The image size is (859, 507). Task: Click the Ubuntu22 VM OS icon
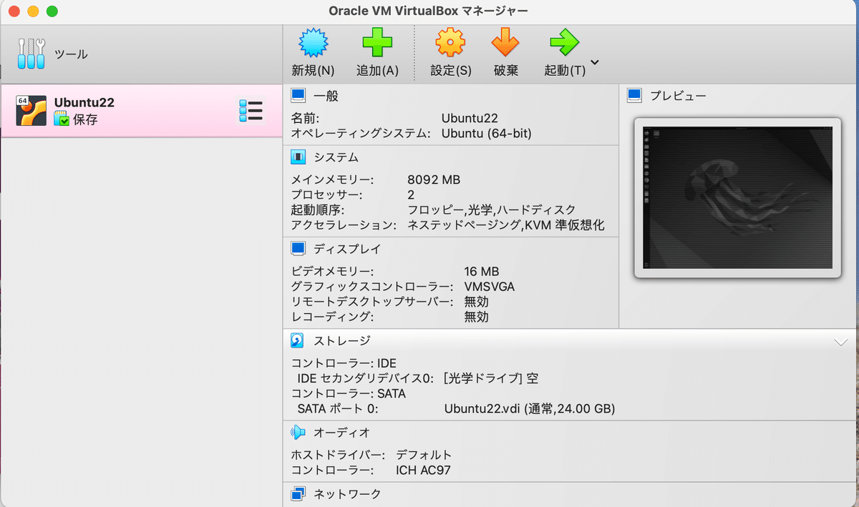[31, 111]
